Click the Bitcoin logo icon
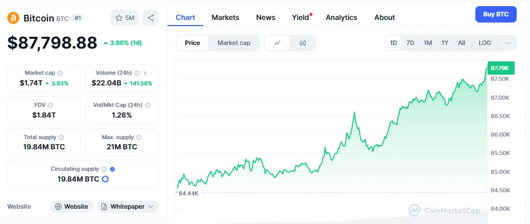The height and width of the screenshot is (224, 530). (x=13, y=18)
